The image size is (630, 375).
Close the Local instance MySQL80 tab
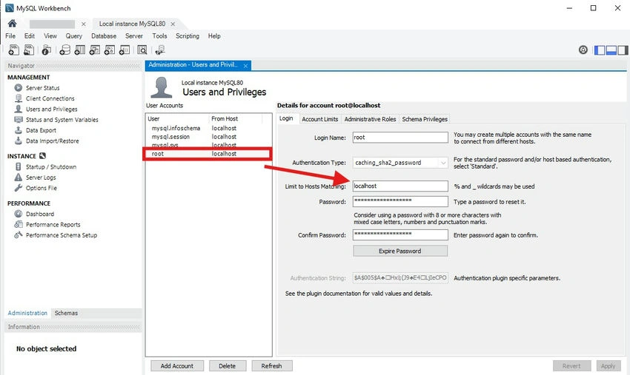(x=173, y=24)
